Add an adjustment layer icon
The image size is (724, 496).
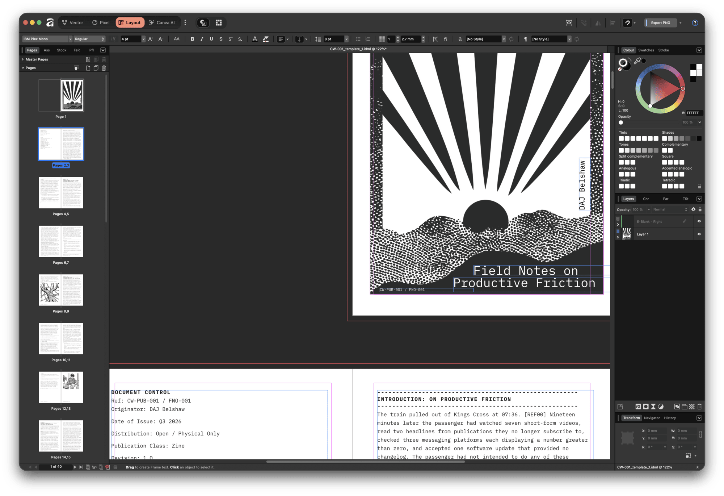coord(661,407)
